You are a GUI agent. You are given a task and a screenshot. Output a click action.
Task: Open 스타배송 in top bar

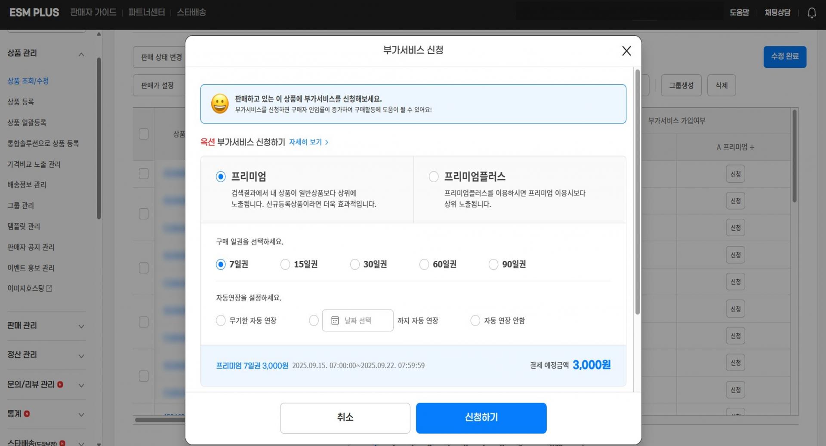point(191,12)
